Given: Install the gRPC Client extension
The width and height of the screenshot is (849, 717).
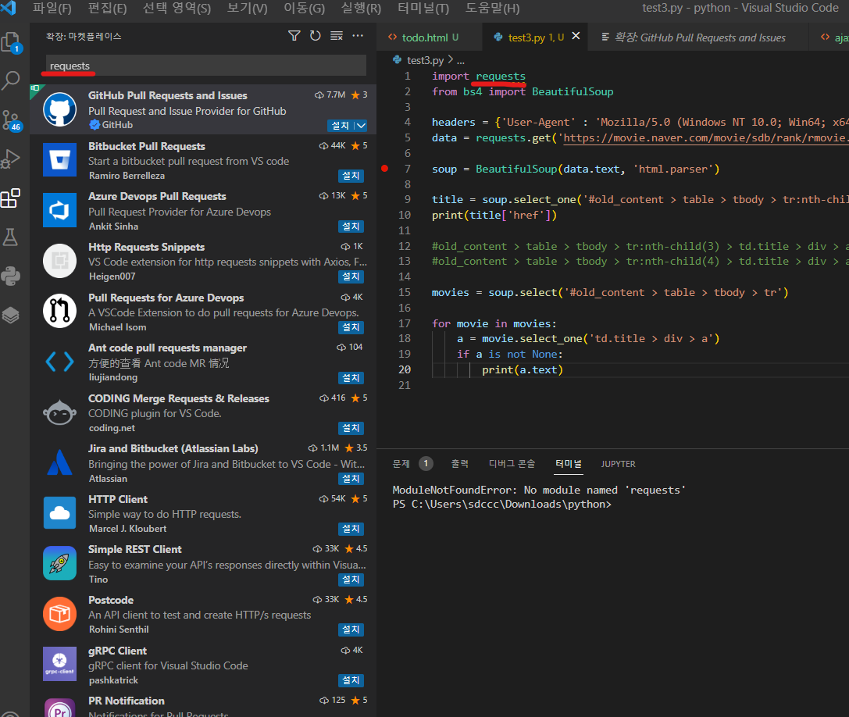Looking at the screenshot, I should 351,680.
